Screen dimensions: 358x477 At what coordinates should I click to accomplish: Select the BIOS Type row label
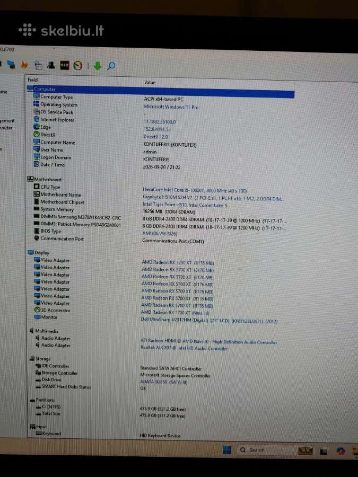pyautogui.click(x=50, y=231)
